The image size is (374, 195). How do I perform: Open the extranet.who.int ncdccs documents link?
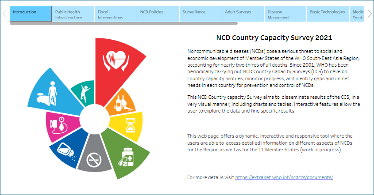[x=284, y=177]
